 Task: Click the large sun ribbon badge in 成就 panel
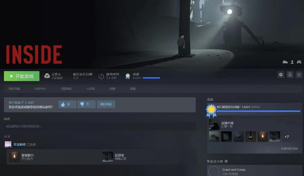[211, 111]
